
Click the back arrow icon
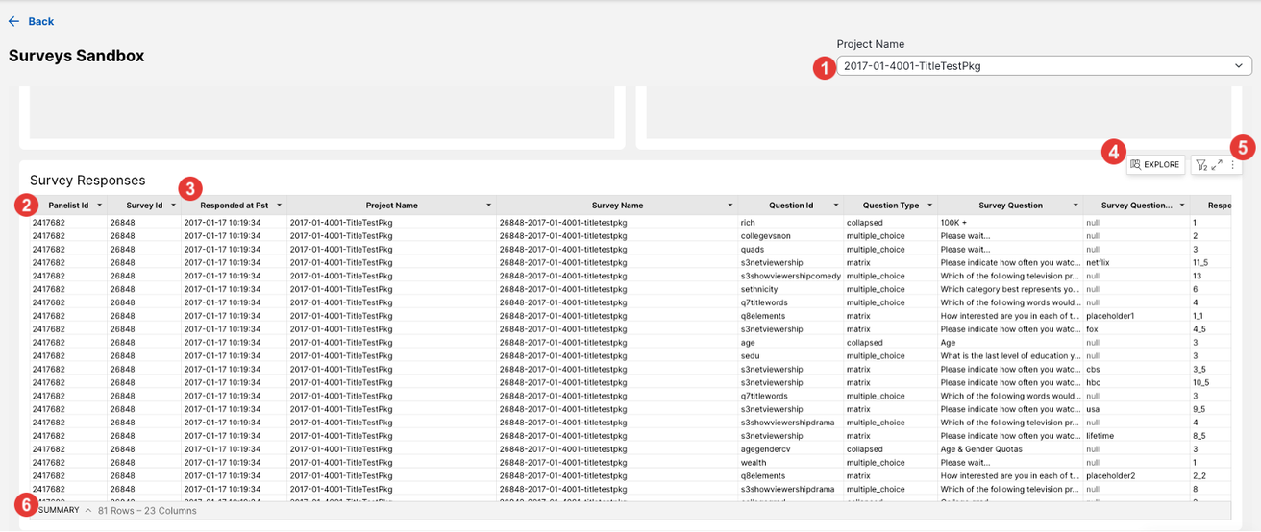13,21
